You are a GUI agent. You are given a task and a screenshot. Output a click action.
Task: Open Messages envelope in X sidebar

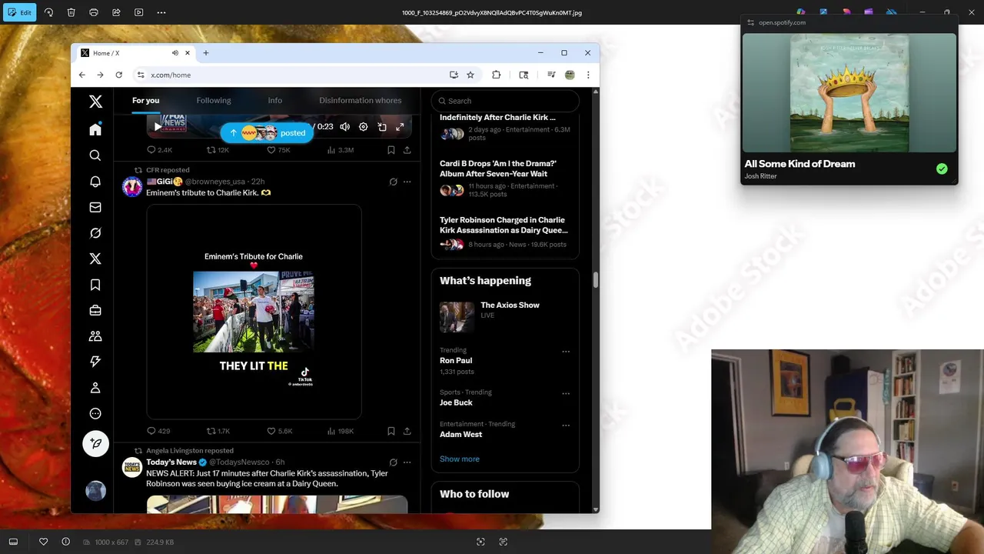pyautogui.click(x=95, y=207)
